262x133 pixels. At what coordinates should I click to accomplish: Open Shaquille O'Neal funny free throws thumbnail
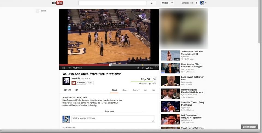[x=170, y=106]
